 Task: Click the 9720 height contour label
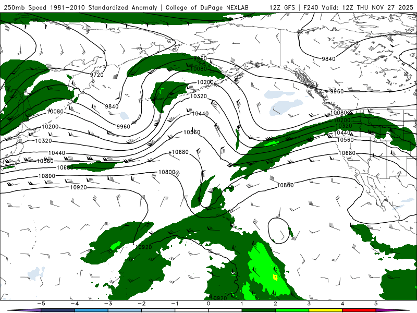tap(96, 75)
